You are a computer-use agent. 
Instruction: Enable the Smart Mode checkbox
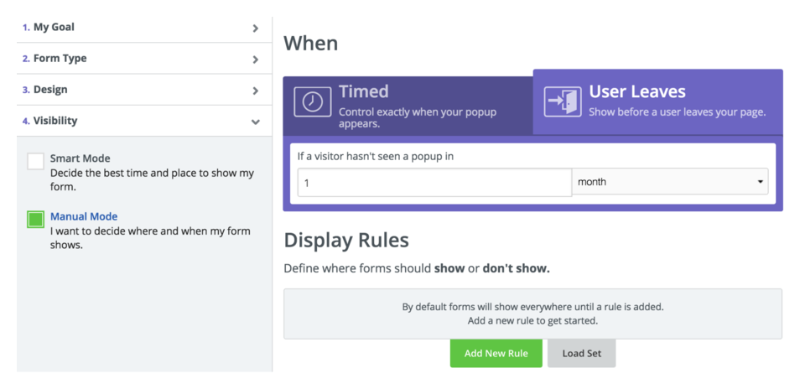35,161
